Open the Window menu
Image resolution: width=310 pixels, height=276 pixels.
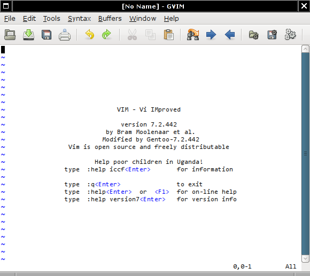[x=143, y=19]
